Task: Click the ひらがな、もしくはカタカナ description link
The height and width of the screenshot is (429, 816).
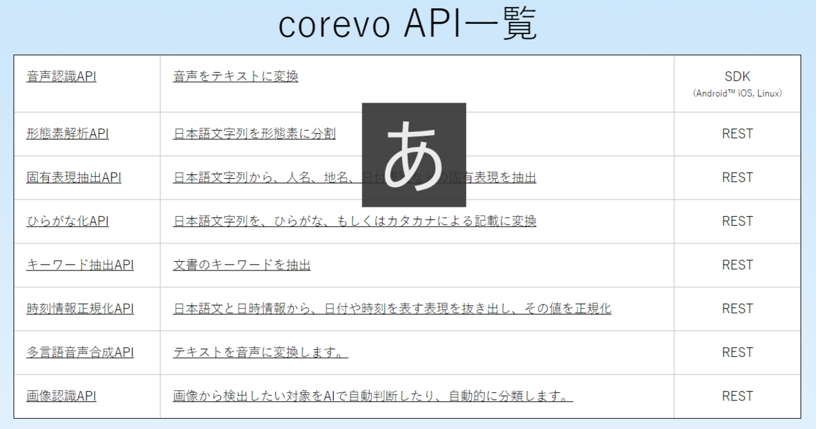Action: (354, 221)
